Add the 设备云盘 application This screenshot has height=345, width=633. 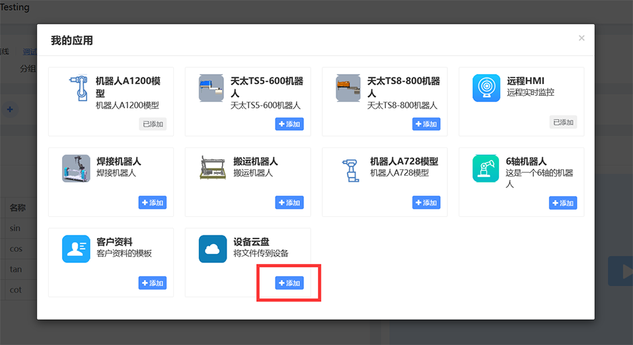(289, 283)
